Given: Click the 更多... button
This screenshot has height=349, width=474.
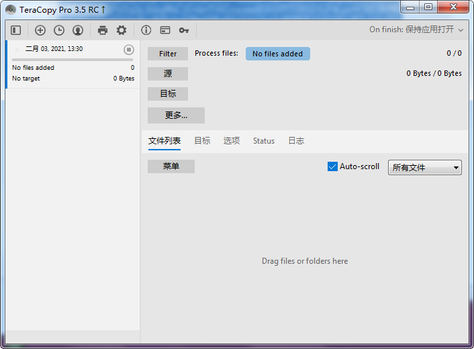Looking at the screenshot, I should coord(176,115).
